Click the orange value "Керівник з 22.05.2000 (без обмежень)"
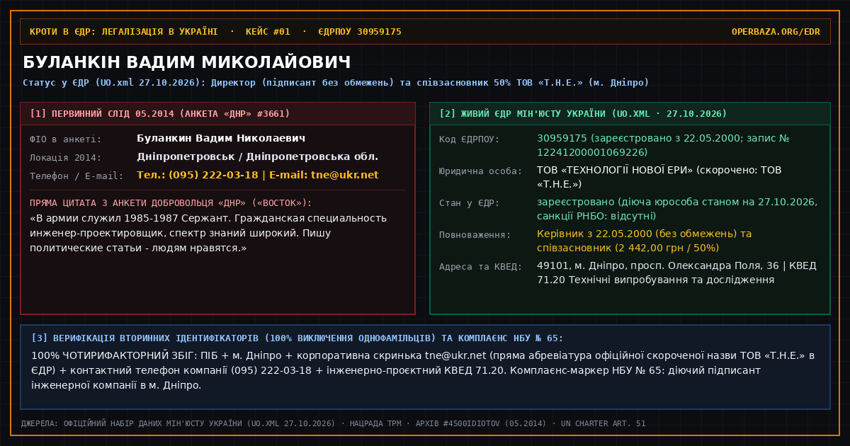This screenshot has height=446, width=850. [645, 241]
